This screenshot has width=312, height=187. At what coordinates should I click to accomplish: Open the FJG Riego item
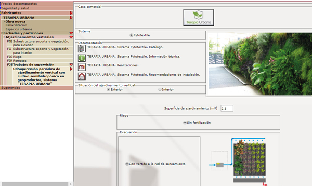(x=15, y=57)
